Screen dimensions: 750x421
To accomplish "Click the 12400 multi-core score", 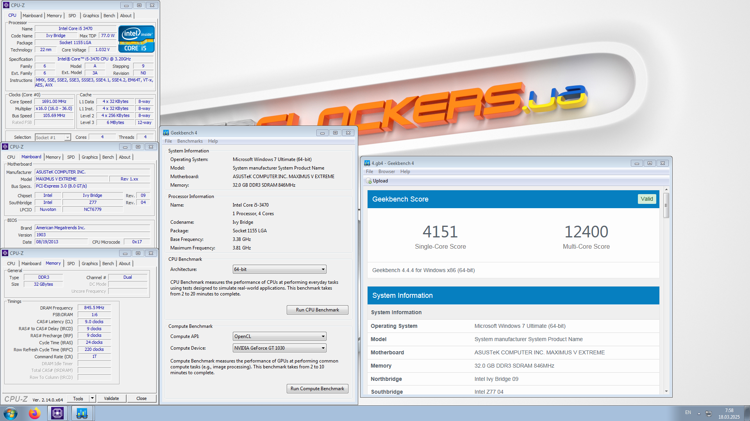I will (x=586, y=232).
